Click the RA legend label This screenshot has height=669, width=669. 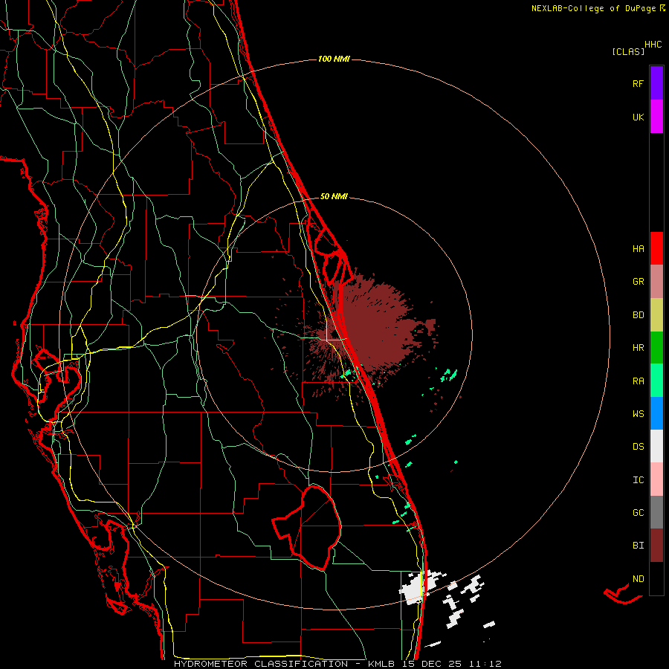pos(638,381)
